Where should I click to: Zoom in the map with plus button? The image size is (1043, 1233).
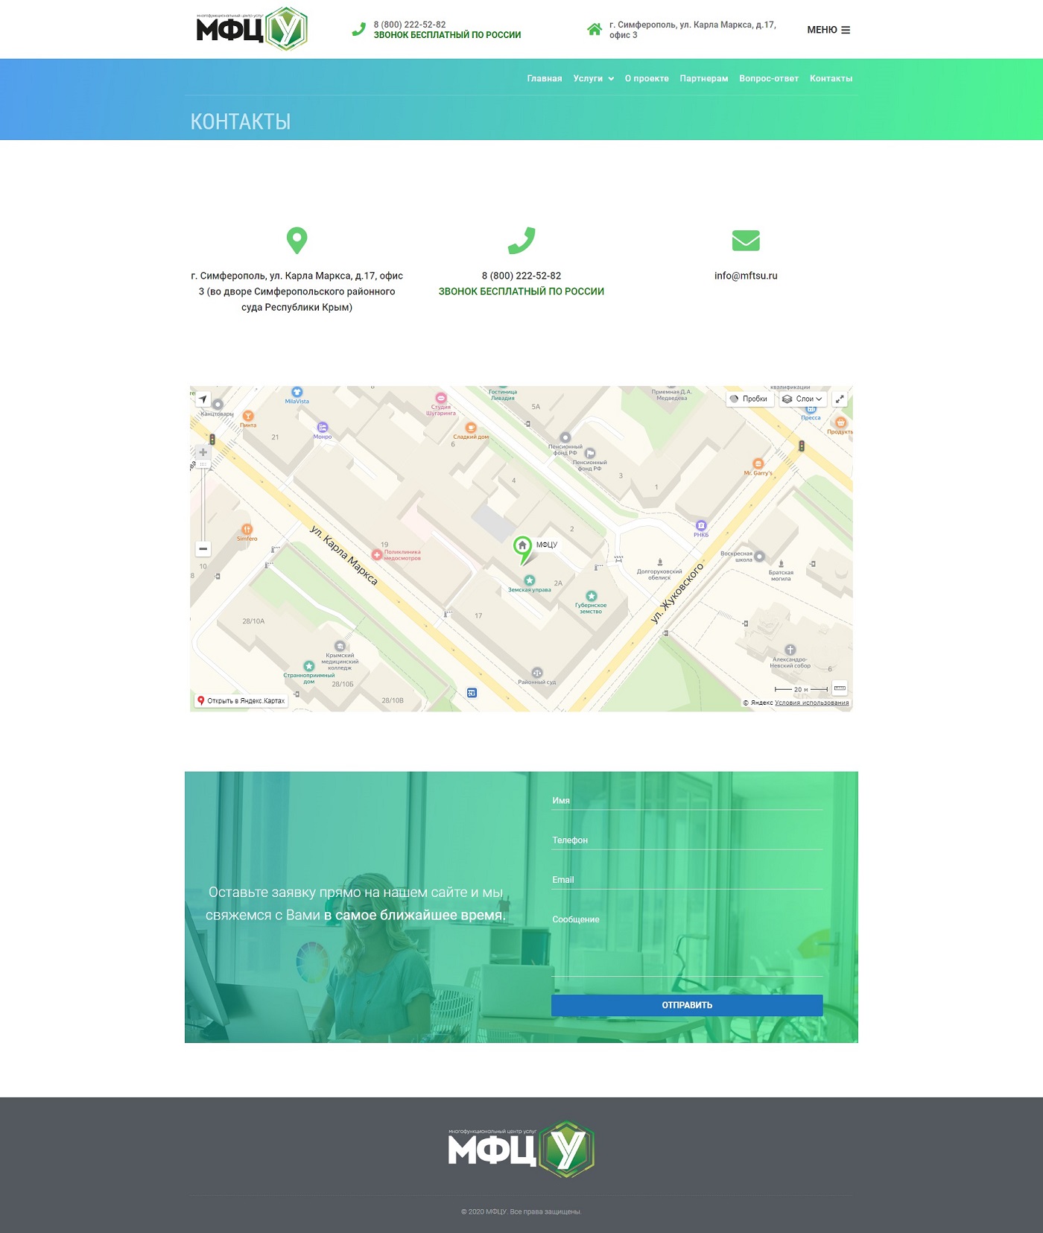click(203, 452)
